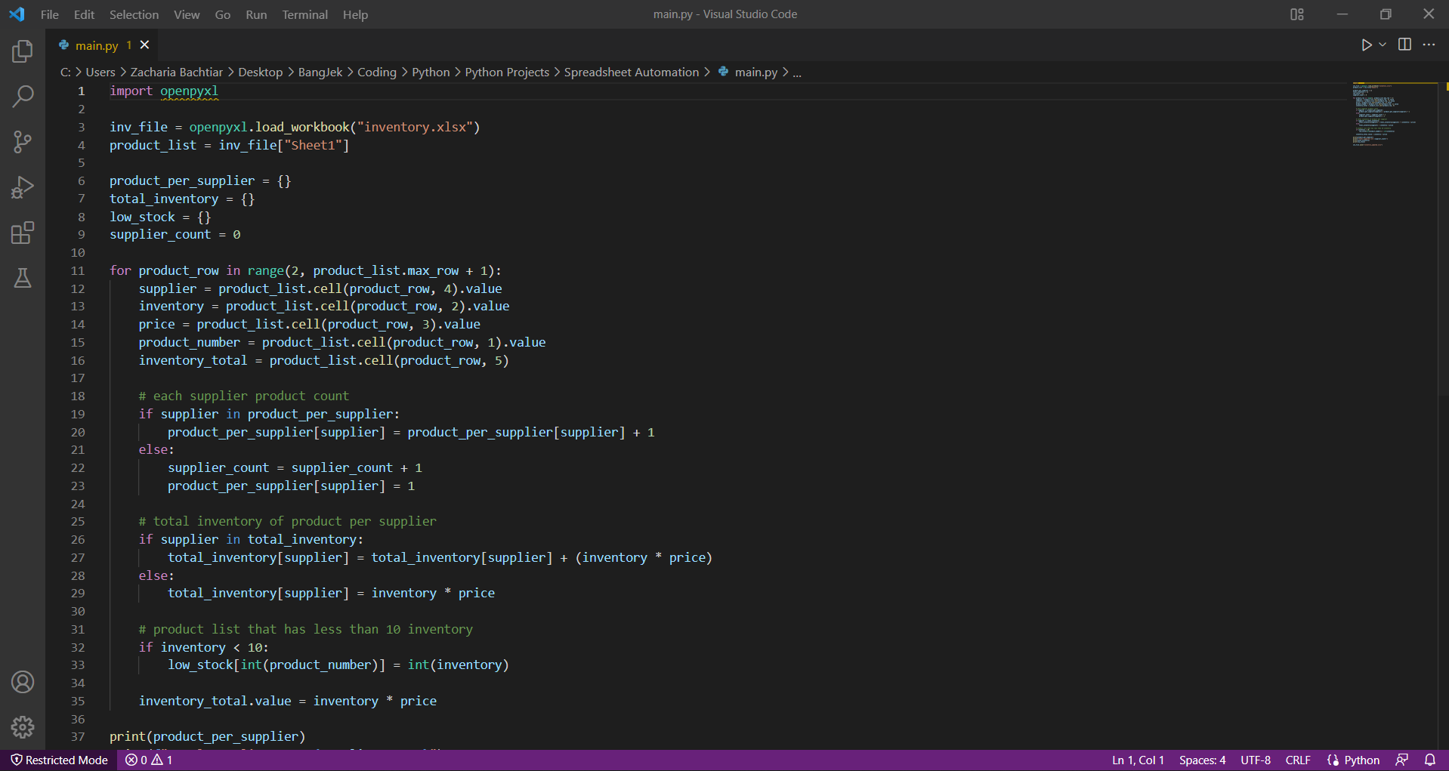
Task: Click the underlined openpyxl import on line 1
Action: (x=189, y=91)
